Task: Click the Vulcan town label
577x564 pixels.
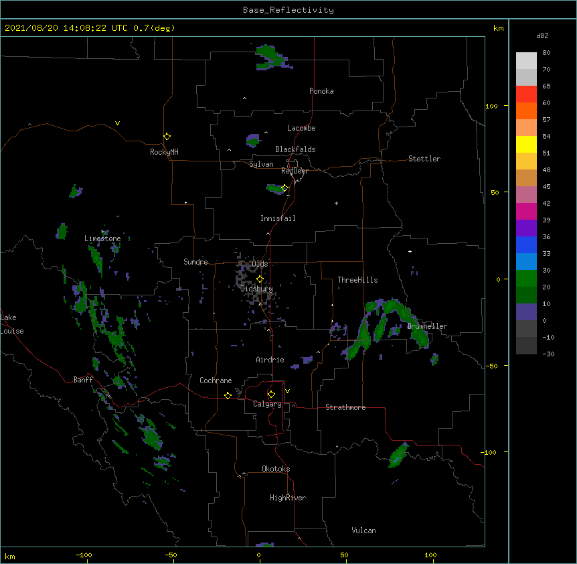Action: (x=363, y=531)
